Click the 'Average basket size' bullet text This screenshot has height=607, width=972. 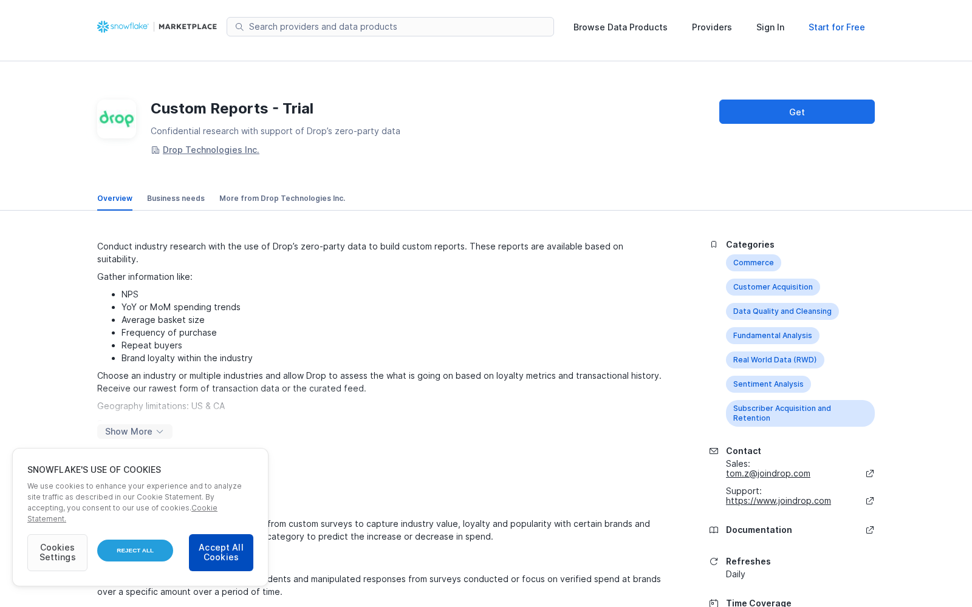(163, 320)
